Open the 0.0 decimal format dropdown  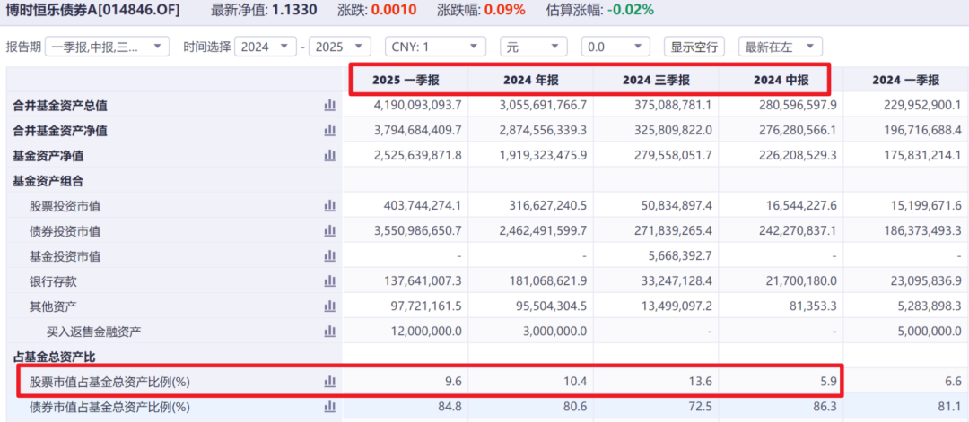point(615,47)
